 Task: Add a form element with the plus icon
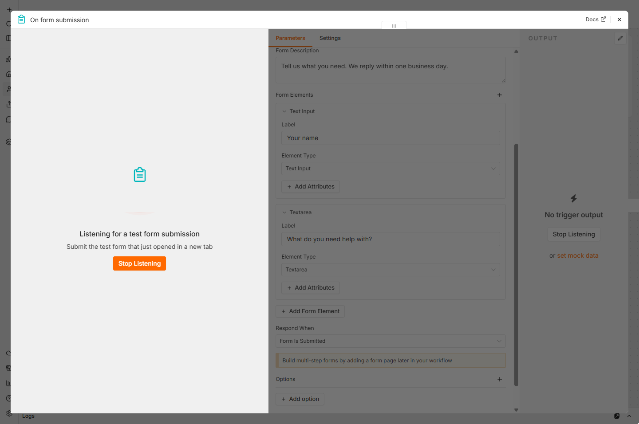500,95
